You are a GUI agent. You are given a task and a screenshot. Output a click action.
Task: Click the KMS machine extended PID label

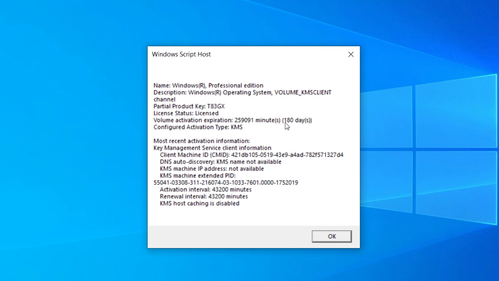(x=198, y=176)
